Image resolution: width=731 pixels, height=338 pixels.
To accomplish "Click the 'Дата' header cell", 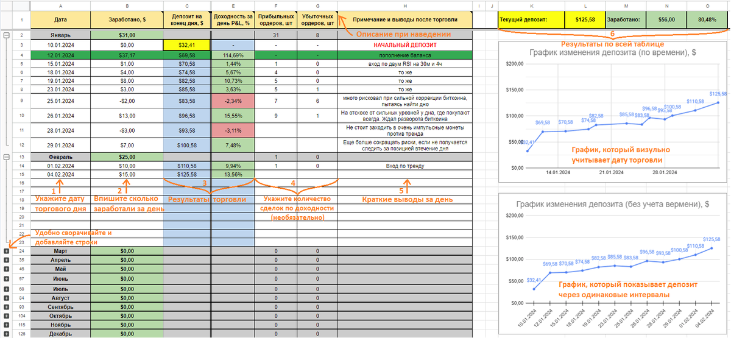I will (x=60, y=20).
